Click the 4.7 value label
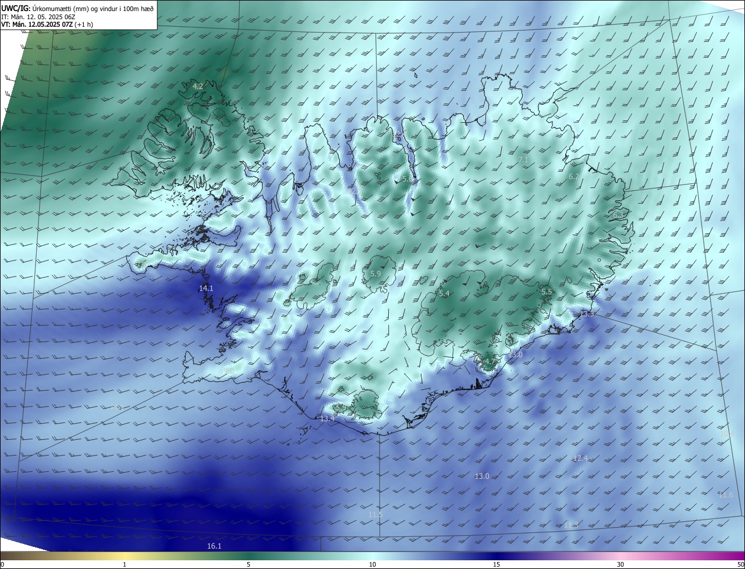The image size is (745, 569). coord(490,361)
